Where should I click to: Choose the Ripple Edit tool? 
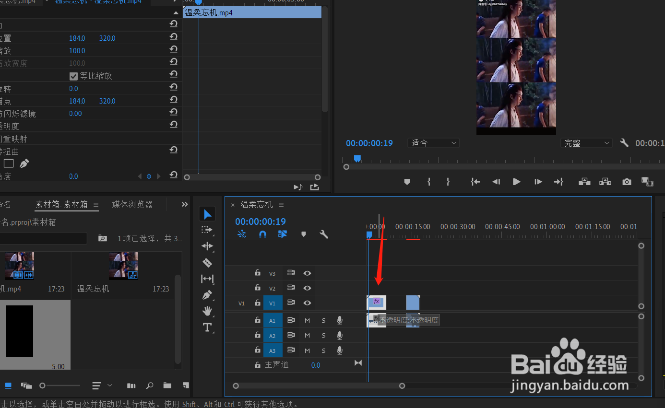207,246
